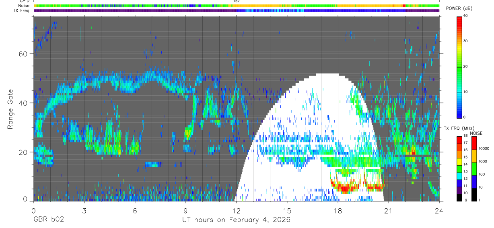Click the 1000 value on NOISE scale
This screenshot has width=494, height=228.
(483, 161)
